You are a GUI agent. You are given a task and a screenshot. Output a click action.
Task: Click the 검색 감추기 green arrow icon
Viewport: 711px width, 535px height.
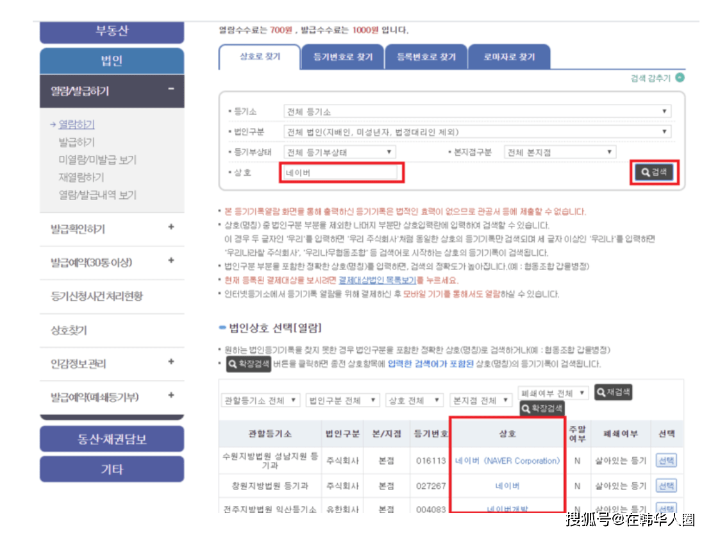pyautogui.click(x=680, y=78)
